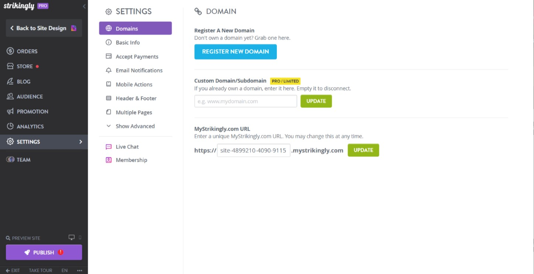
Task: Click the Register New Domain button
Action: [x=235, y=52]
